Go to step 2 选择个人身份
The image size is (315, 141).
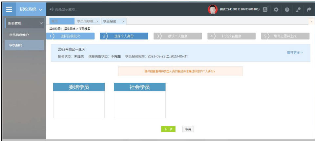124,36
